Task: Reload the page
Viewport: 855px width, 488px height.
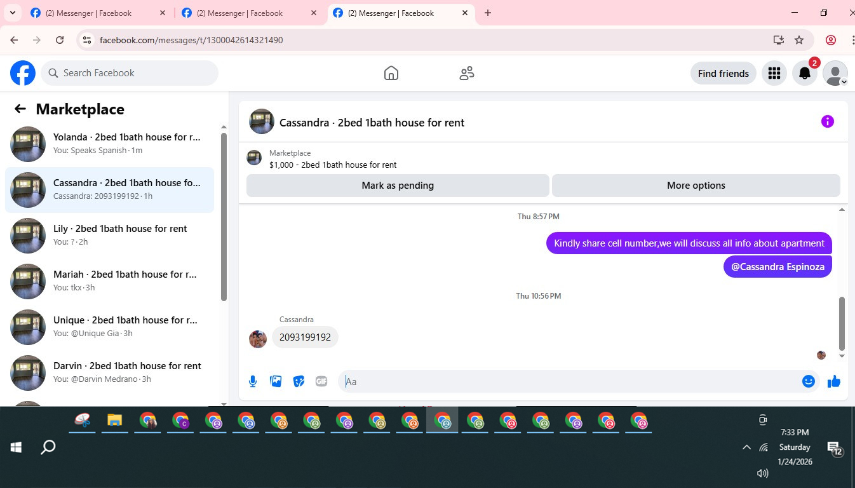Action: click(x=60, y=40)
